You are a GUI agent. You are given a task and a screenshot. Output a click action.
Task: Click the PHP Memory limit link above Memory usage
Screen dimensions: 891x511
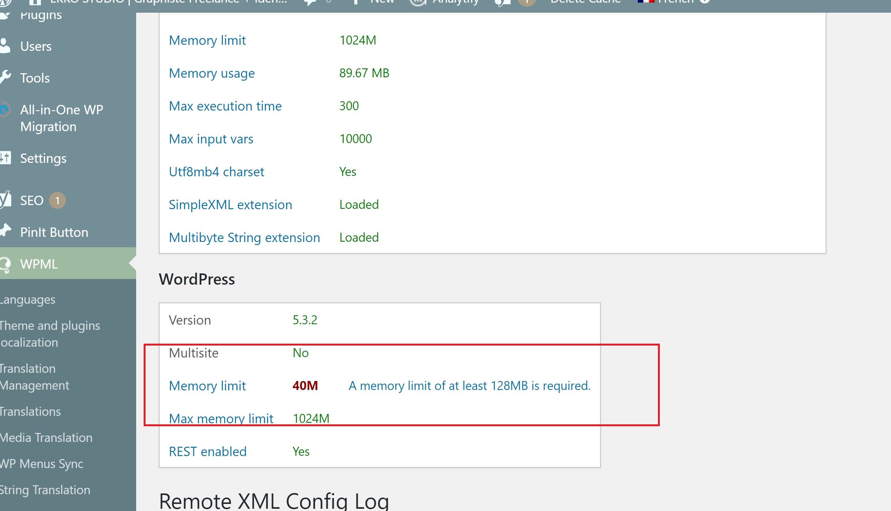pyautogui.click(x=207, y=40)
